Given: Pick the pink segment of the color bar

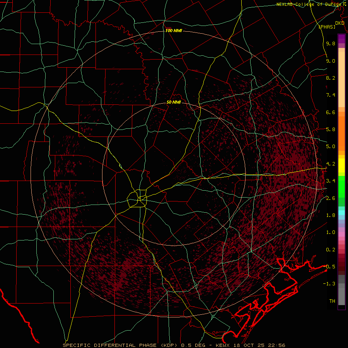Looking at the screenshot, I should pyautogui.click(x=341, y=234).
